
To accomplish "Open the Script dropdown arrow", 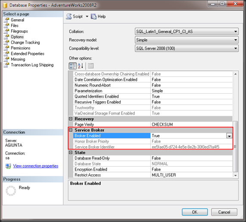I will (x=87, y=16).
